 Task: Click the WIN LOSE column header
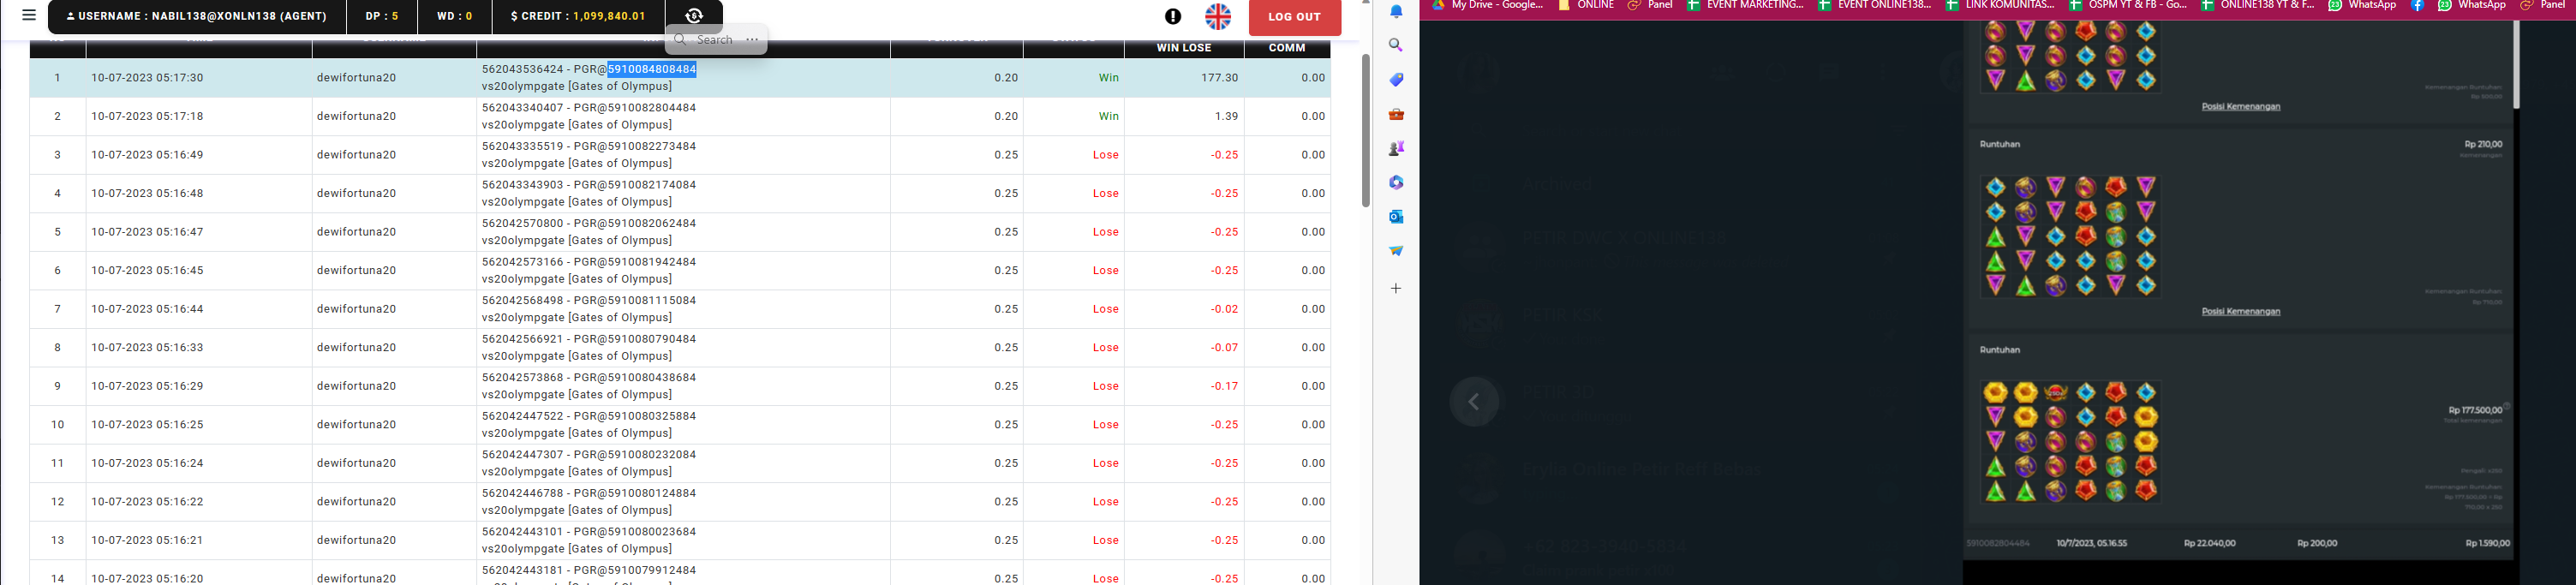pyautogui.click(x=1184, y=48)
